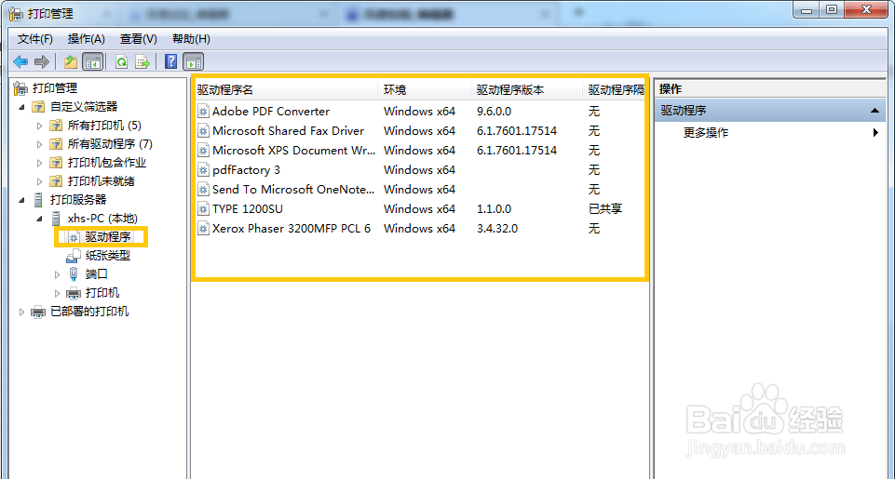Select the Xerox Phaser 3200MFP driver icon
Viewport: 895px width, 479px height.
click(x=203, y=228)
